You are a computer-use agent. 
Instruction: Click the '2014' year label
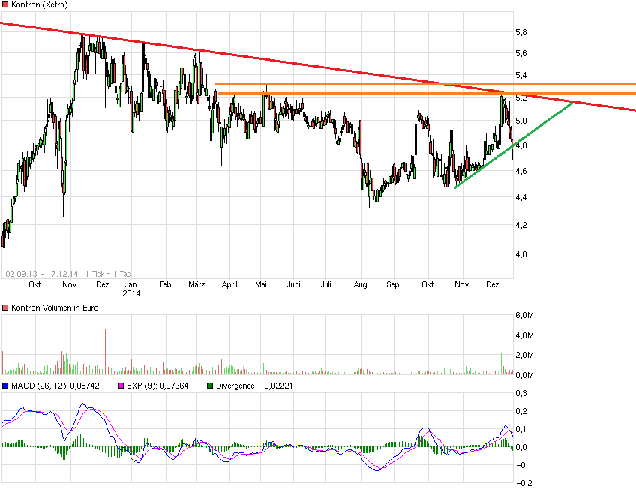[131, 293]
